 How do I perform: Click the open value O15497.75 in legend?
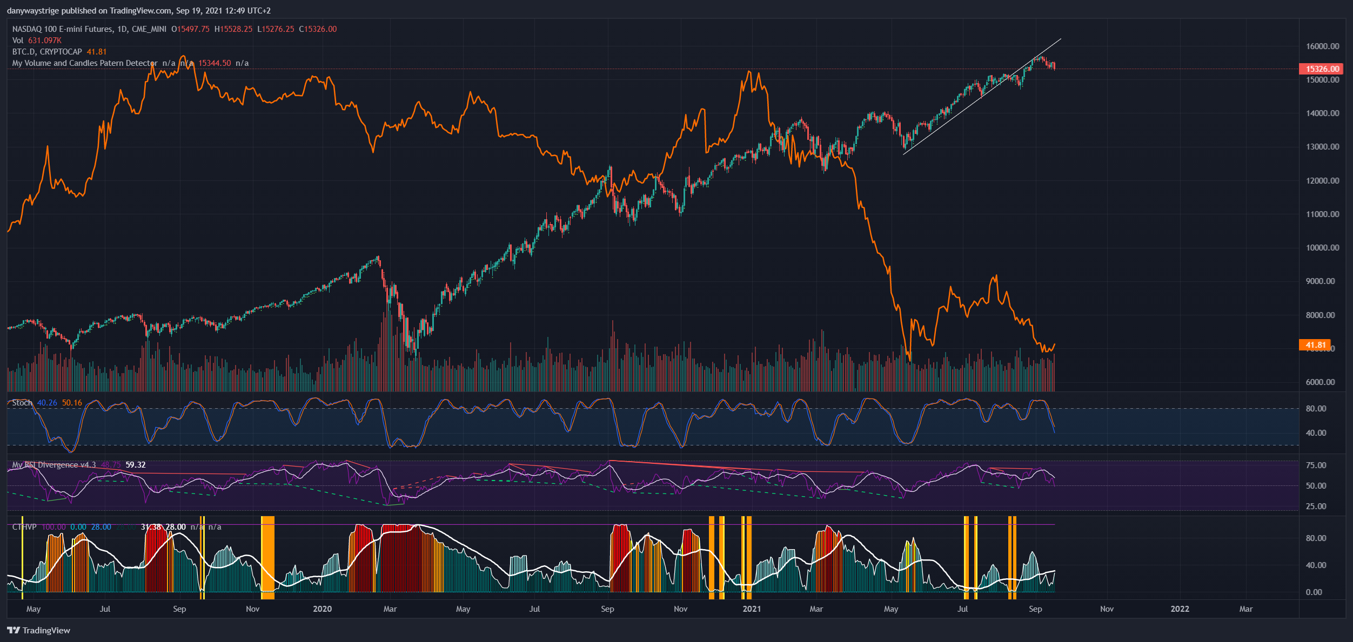[x=190, y=29]
